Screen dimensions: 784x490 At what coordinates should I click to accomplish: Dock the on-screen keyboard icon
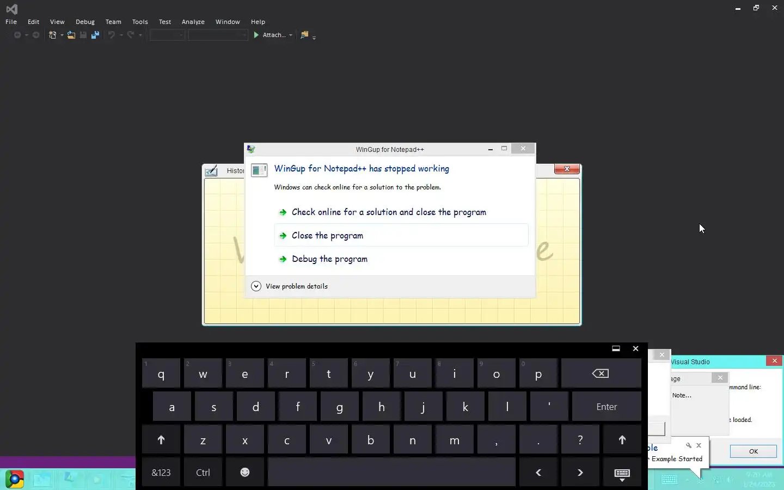coord(616,348)
